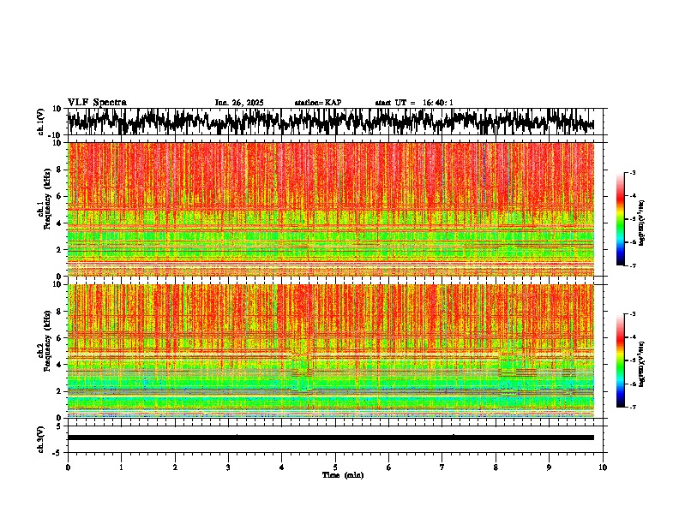The image size is (679, 524).
Task: Select the date text "Jan. 26, 2025"
Action: 239,103
